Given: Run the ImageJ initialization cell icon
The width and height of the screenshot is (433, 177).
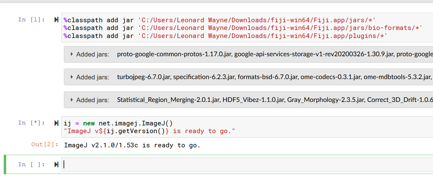Looking at the screenshot, I should pyautogui.click(x=56, y=123).
